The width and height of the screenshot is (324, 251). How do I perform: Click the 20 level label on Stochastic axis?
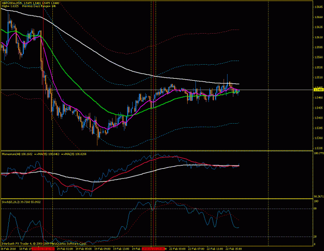315,237
